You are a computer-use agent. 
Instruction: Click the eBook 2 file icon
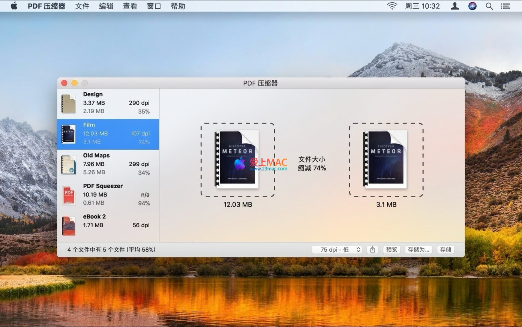click(68, 226)
